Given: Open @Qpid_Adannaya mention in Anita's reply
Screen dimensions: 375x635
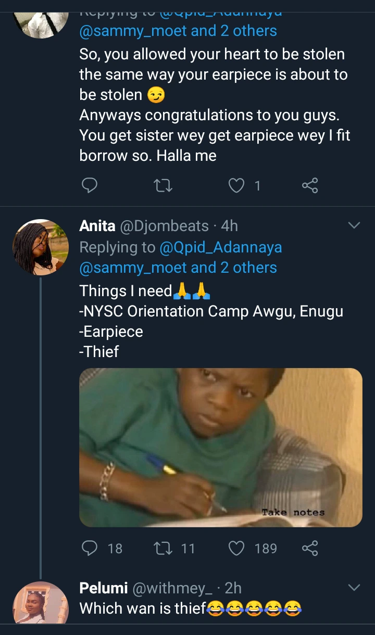Looking at the screenshot, I should pyautogui.click(x=221, y=247).
